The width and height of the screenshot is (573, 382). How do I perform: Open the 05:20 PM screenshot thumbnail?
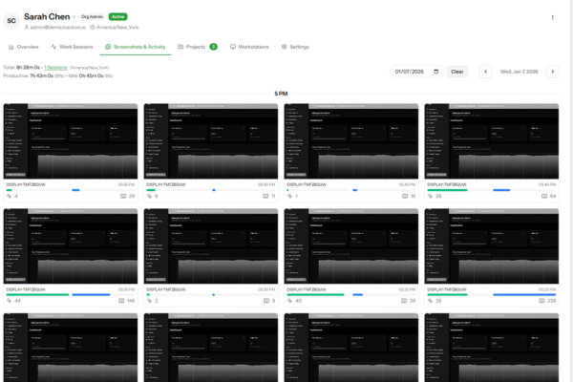[x=492, y=246]
